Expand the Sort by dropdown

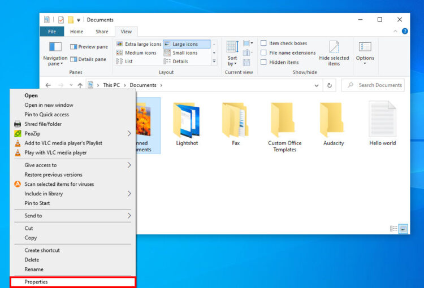pyautogui.click(x=232, y=54)
